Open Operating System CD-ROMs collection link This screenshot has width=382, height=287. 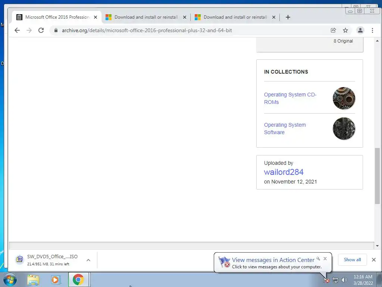tap(290, 98)
